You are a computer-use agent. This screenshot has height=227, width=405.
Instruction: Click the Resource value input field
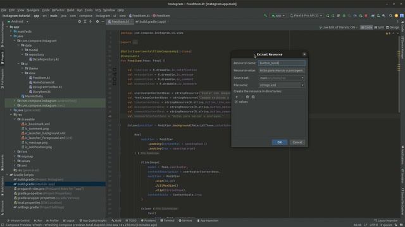(x=282, y=70)
